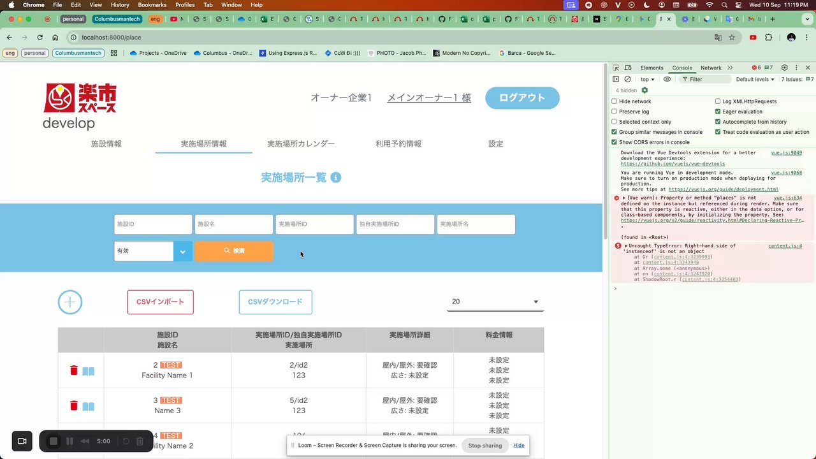This screenshot has width=816, height=459.
Task: Open the console context selector 'top'
Action: click(648, 79)
